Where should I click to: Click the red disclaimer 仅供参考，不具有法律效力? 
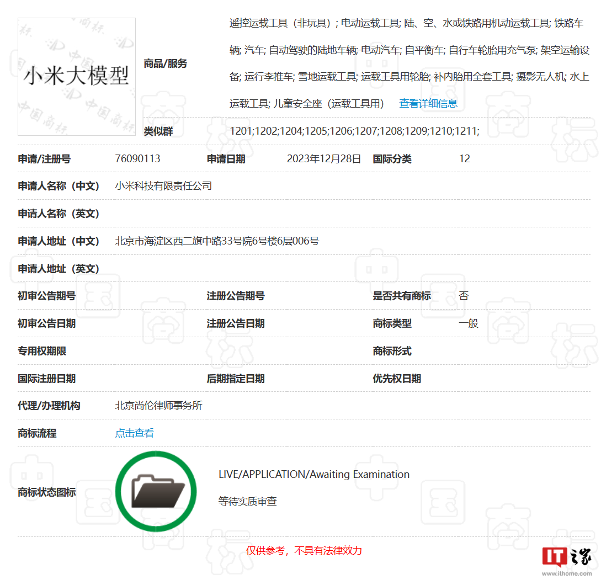(x=304, y=551)
